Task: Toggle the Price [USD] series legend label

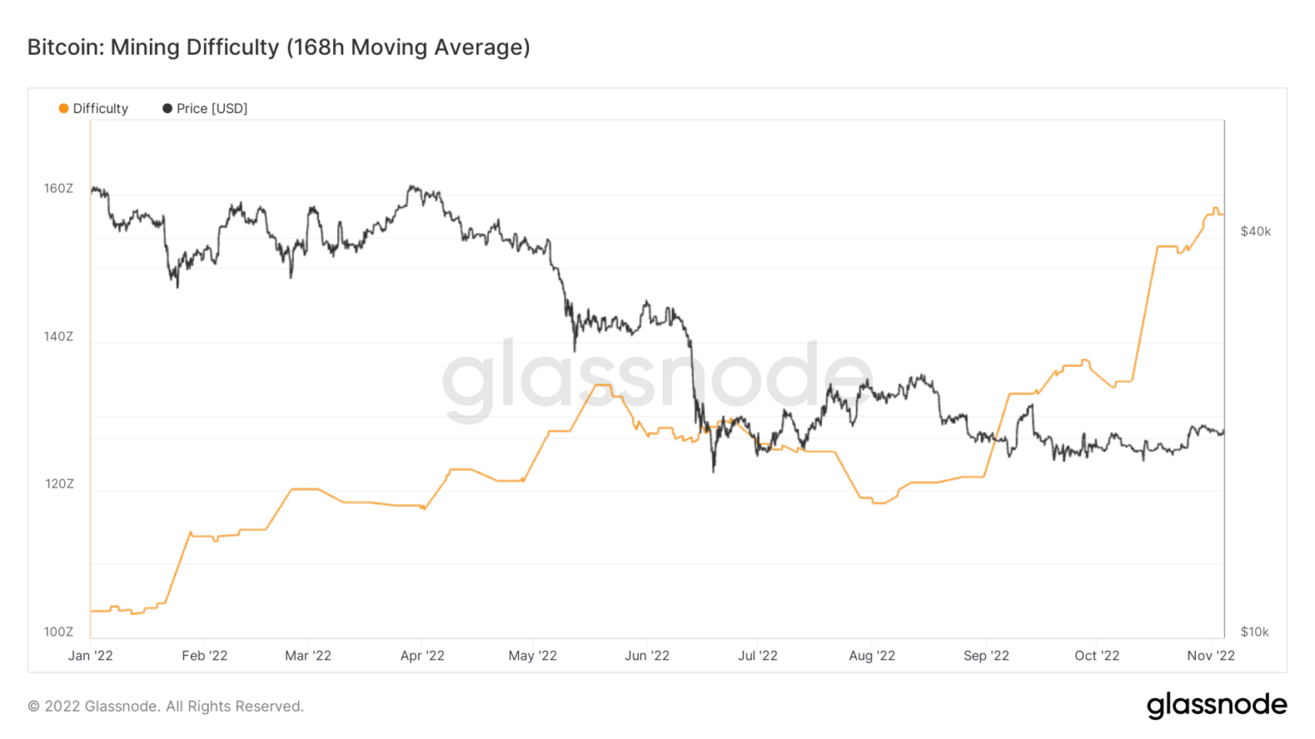Action: coord(211,109)
